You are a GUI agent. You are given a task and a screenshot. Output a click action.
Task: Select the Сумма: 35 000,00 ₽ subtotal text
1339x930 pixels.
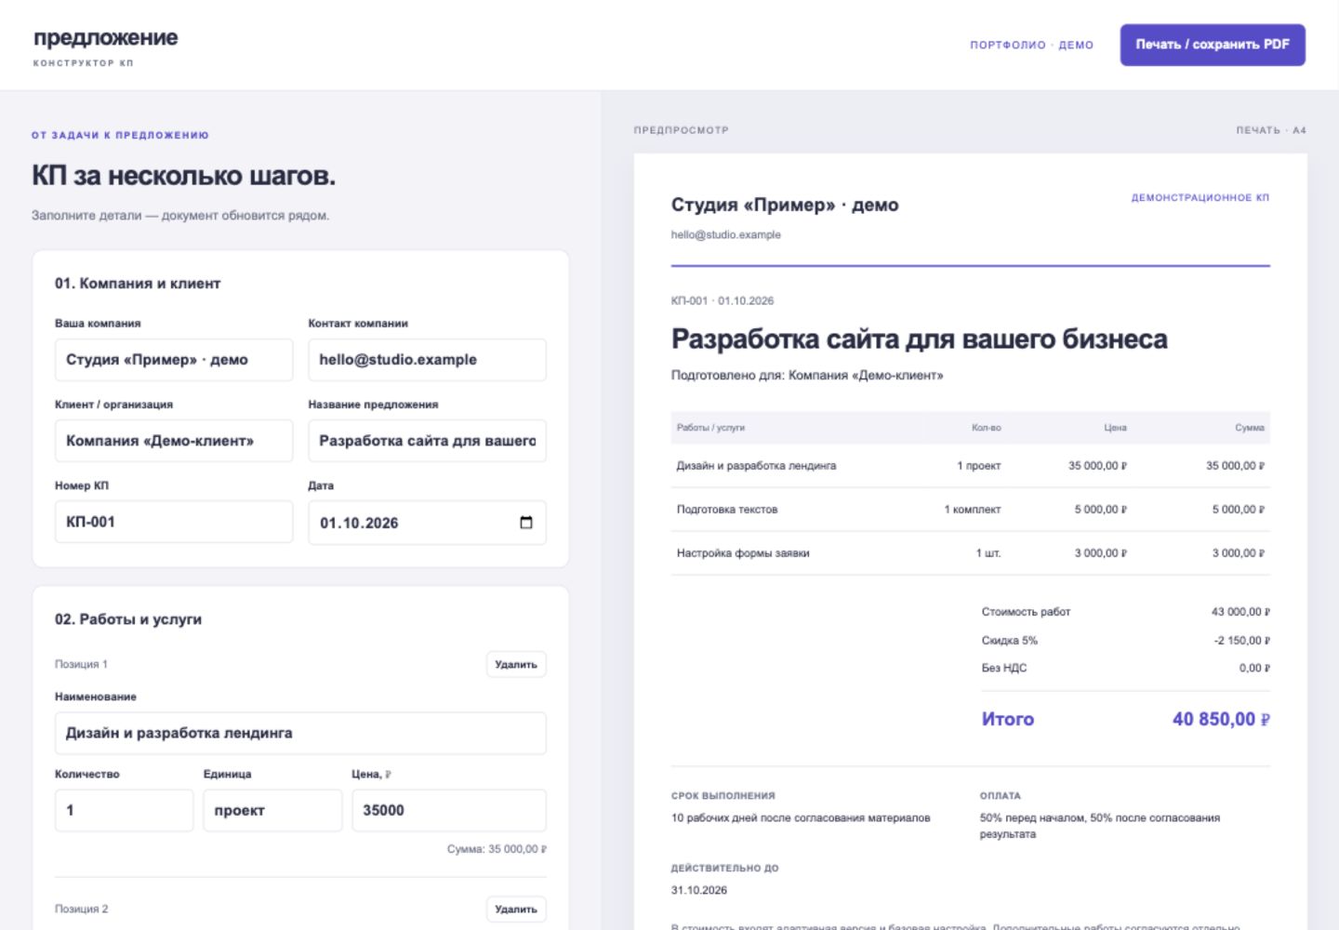[497, 849]
